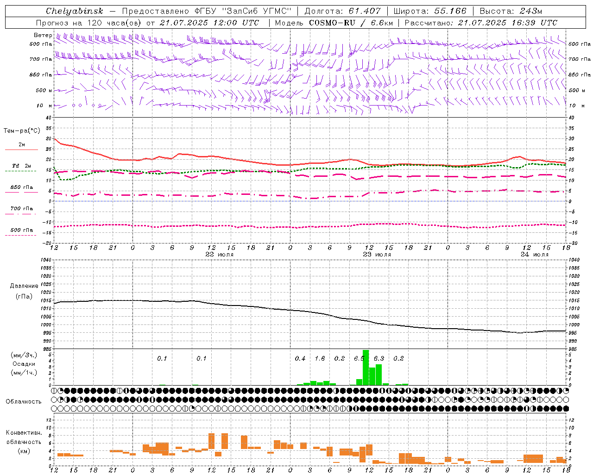Click the '700 гПа' dash-dot legend entry in temperature panel
The image size is (593, 474).
(x=21, y=211)
